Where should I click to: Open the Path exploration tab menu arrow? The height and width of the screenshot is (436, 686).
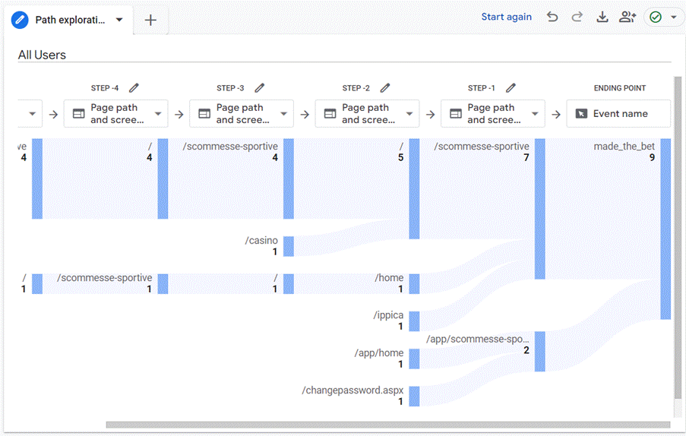click(119, 20)
